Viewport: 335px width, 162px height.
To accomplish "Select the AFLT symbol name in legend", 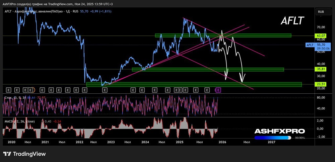I will pyautogui.click(x=8, y=11).
